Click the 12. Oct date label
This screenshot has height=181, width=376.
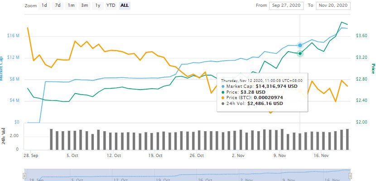click(114, 156)
